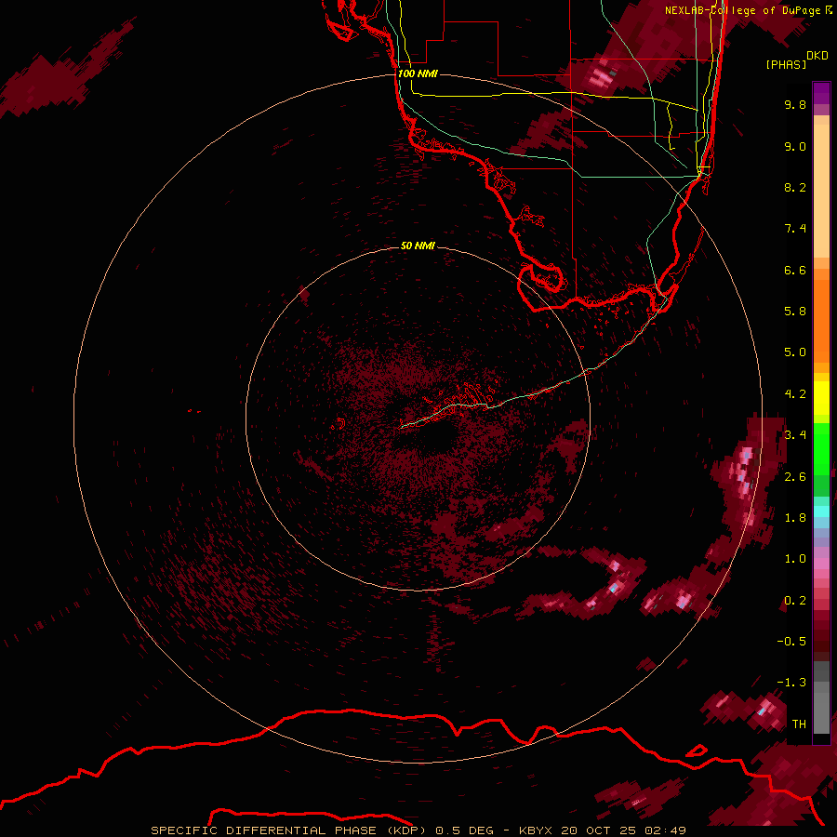
Task: Pick the cyan segment of the color scale
Action: tap(821, 511)
